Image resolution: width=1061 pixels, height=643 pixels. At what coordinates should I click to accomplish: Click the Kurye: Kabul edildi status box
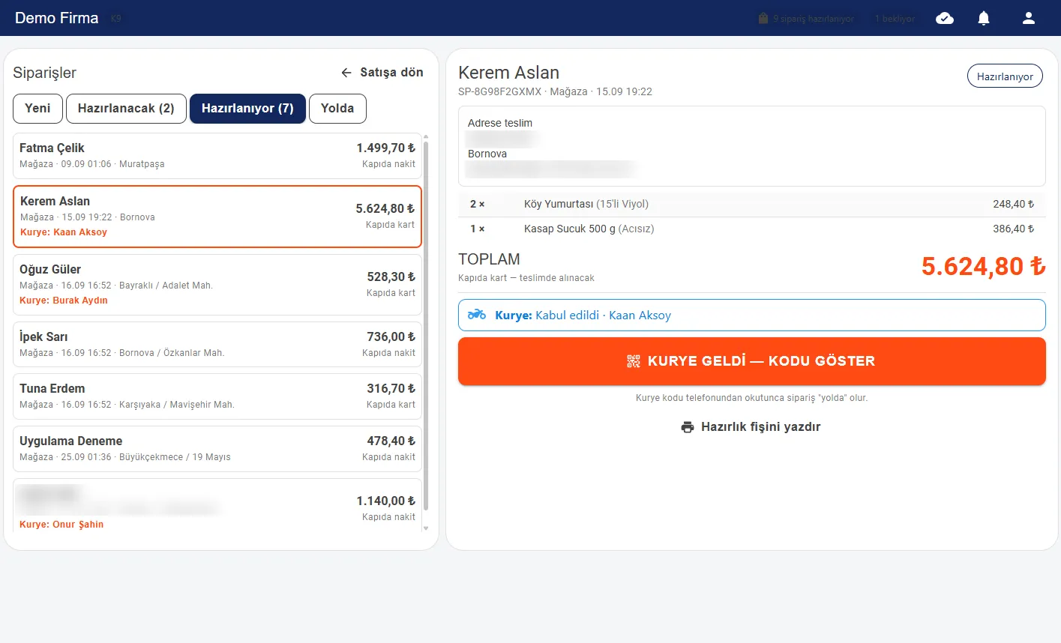click(752, 315)
